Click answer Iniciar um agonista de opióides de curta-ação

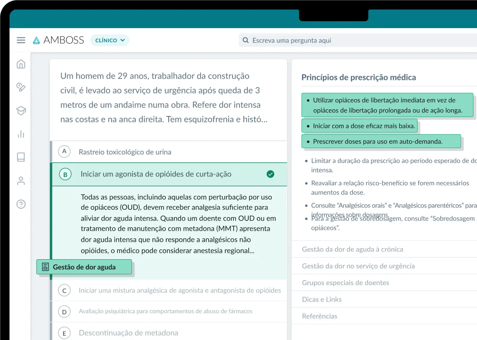[156, 174]
